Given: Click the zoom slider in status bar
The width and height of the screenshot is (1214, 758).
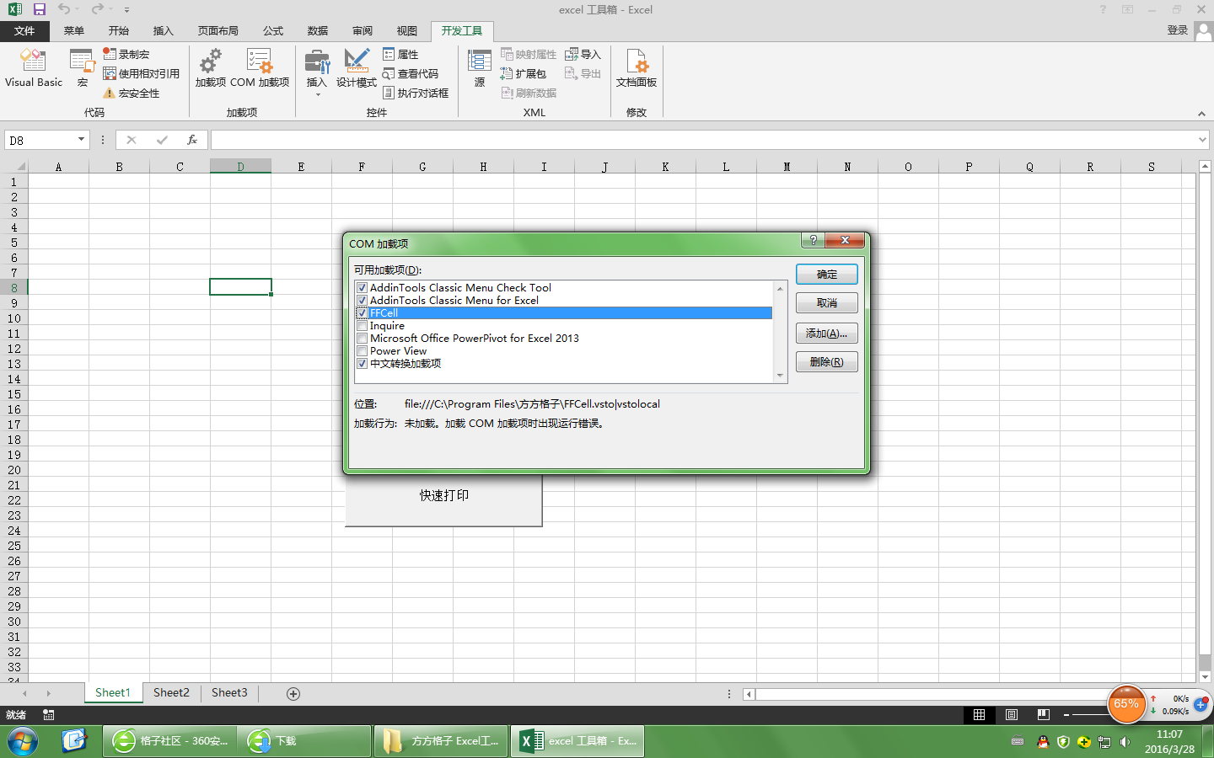Looking at the screenshot, I should click(1088, 715).
